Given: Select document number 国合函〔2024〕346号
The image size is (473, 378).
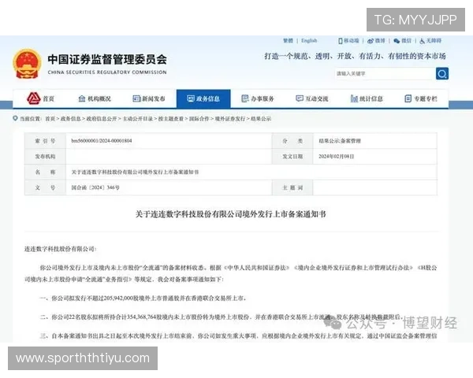Looking at the screenshot, I should [95, 187].
